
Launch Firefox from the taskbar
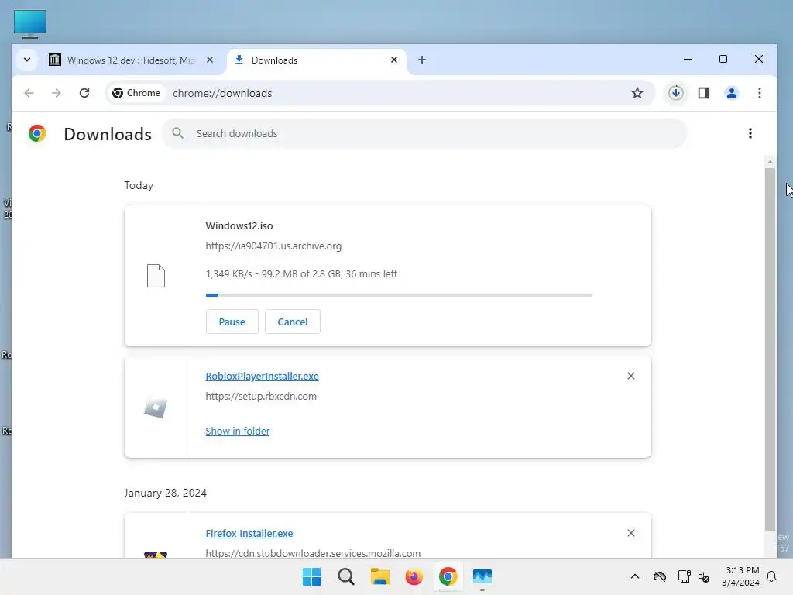(x=414, y=576)
